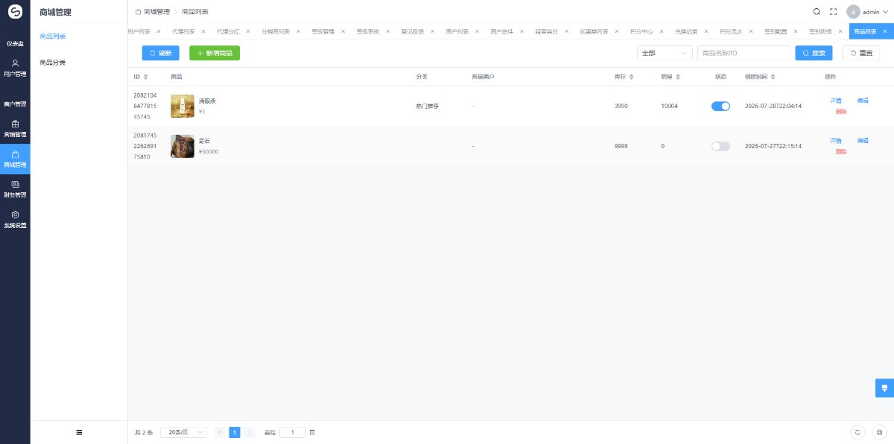Sort table by 库存 column arrows

point(631,77)
